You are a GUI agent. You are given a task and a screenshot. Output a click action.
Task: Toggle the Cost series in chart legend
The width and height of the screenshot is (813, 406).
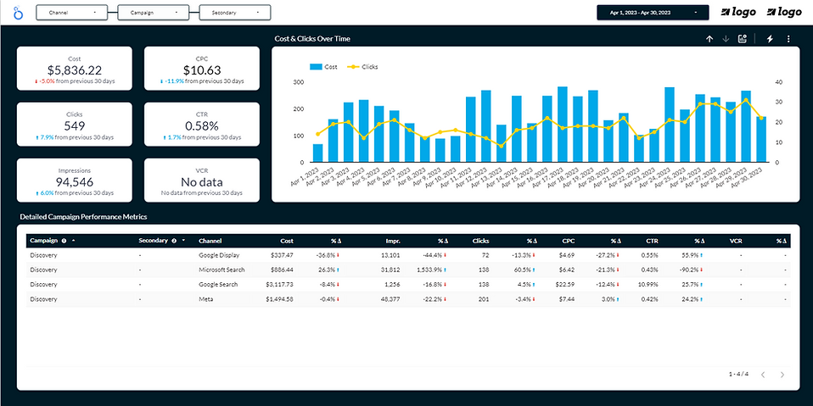pos(323,66)
